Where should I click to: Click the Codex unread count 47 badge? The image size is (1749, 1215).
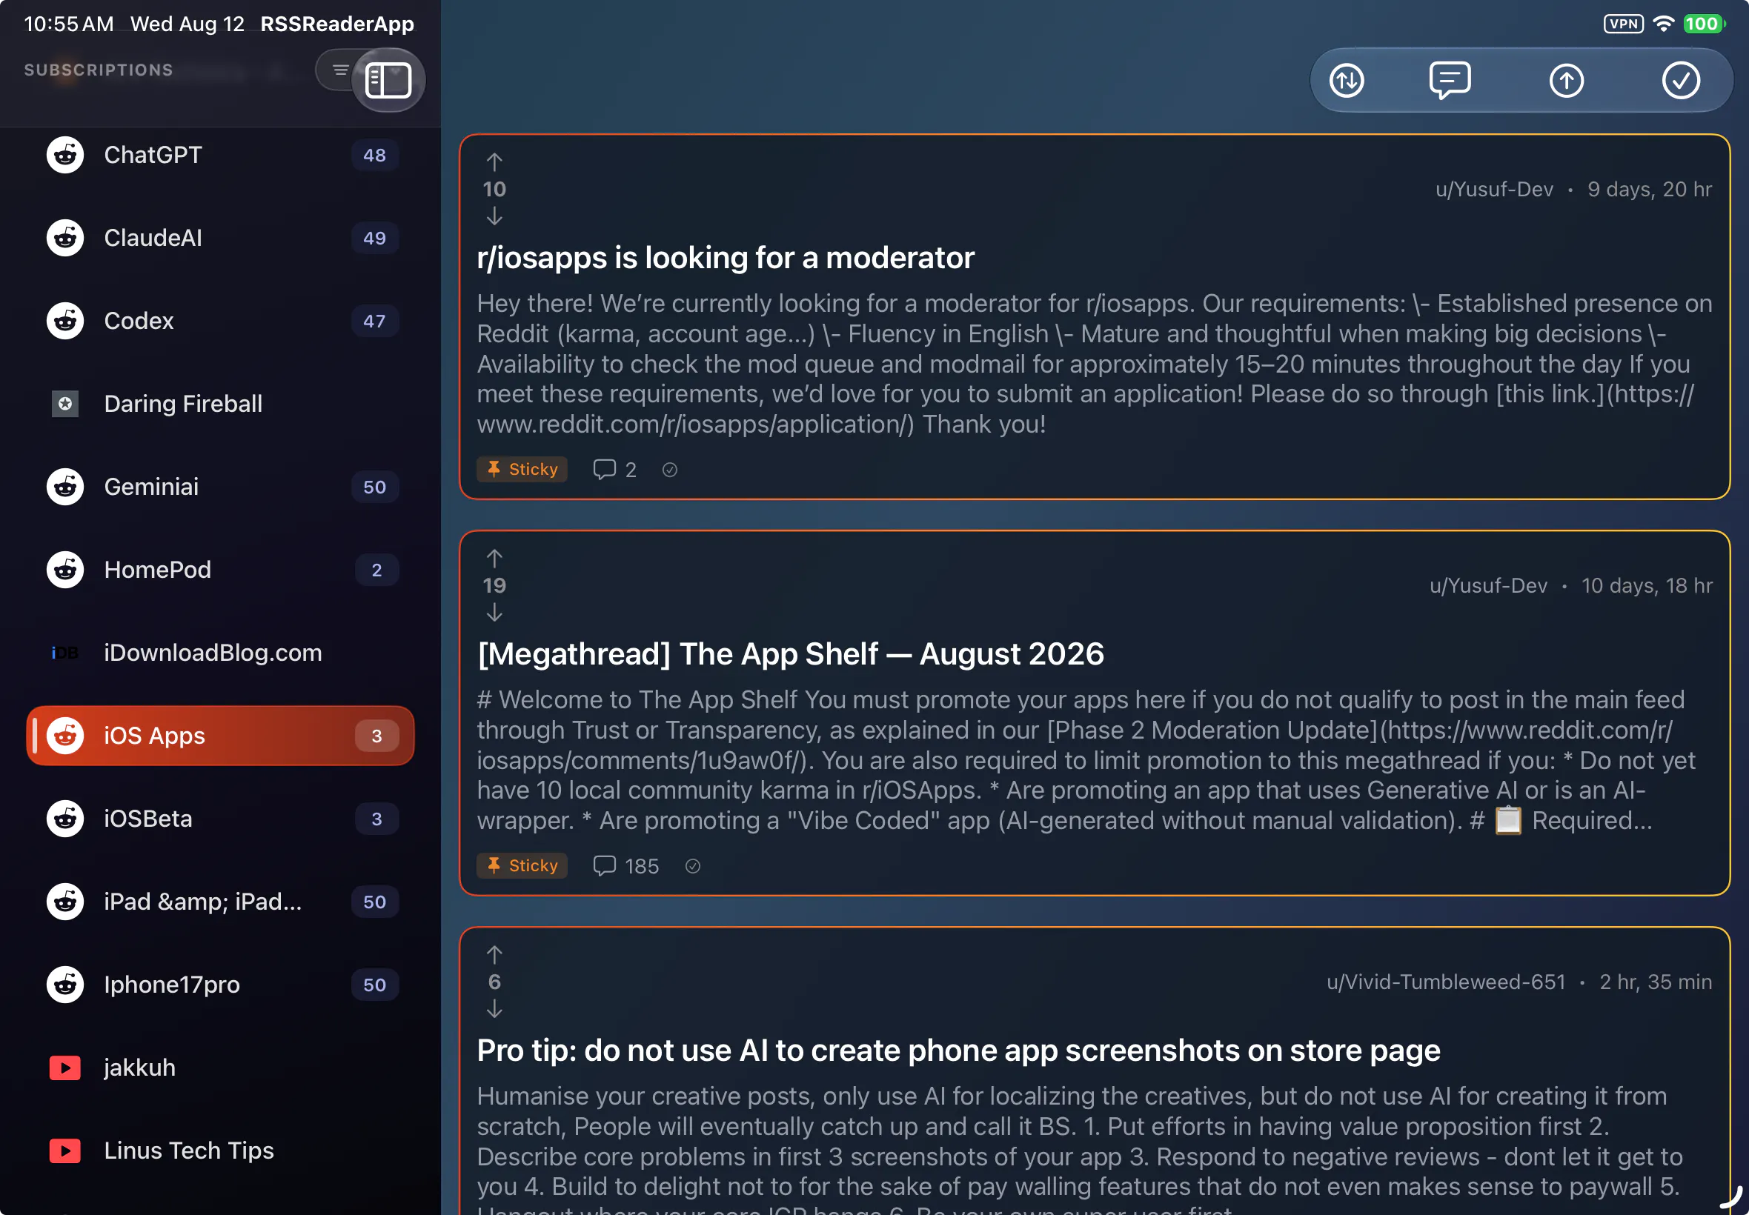tap(374, 322)
